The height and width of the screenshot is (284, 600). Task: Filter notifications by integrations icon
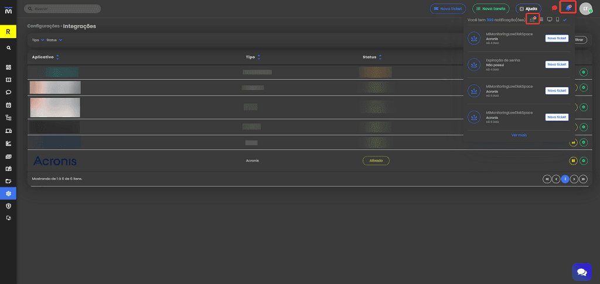533,19
